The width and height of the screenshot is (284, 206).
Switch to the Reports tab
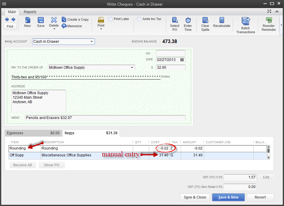[x=30, y=12]
